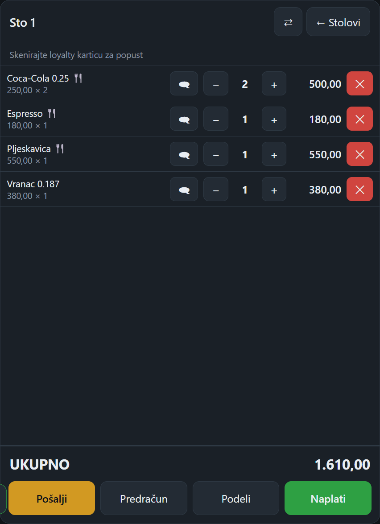380x524 pixels.
Task: Decrease Pljeskavica quantity with minus
Action: pyautogui.click(x=216, y=154)
